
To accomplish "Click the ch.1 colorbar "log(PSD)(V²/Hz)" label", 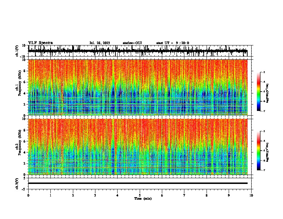I will tap(268, 93).
